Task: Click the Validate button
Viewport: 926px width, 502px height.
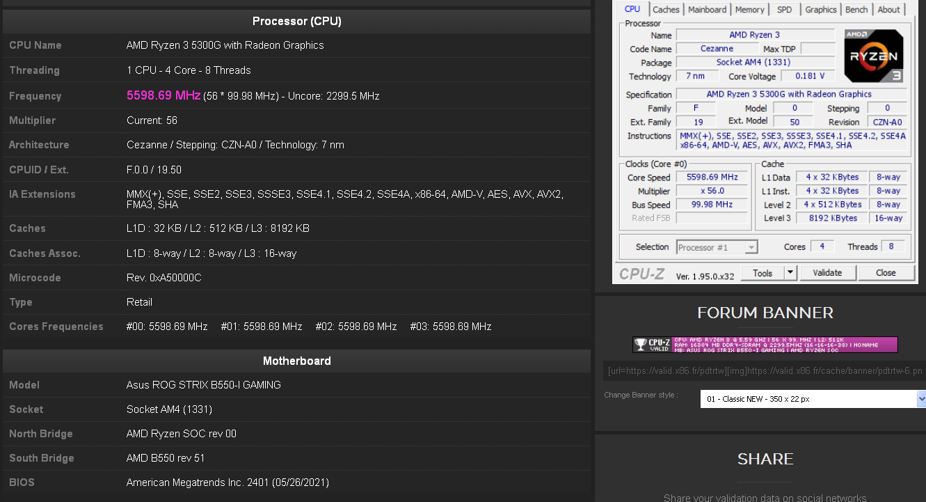Action: 827,273
